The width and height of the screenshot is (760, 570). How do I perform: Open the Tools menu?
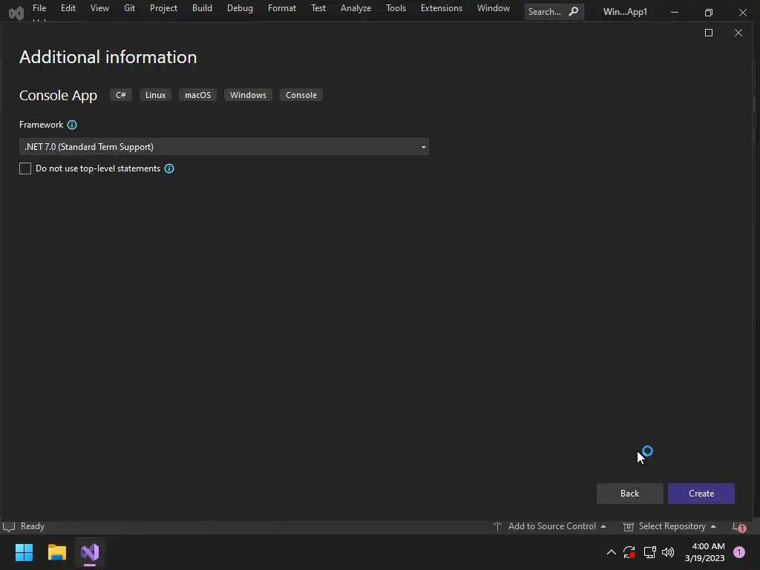coord(396,8)
